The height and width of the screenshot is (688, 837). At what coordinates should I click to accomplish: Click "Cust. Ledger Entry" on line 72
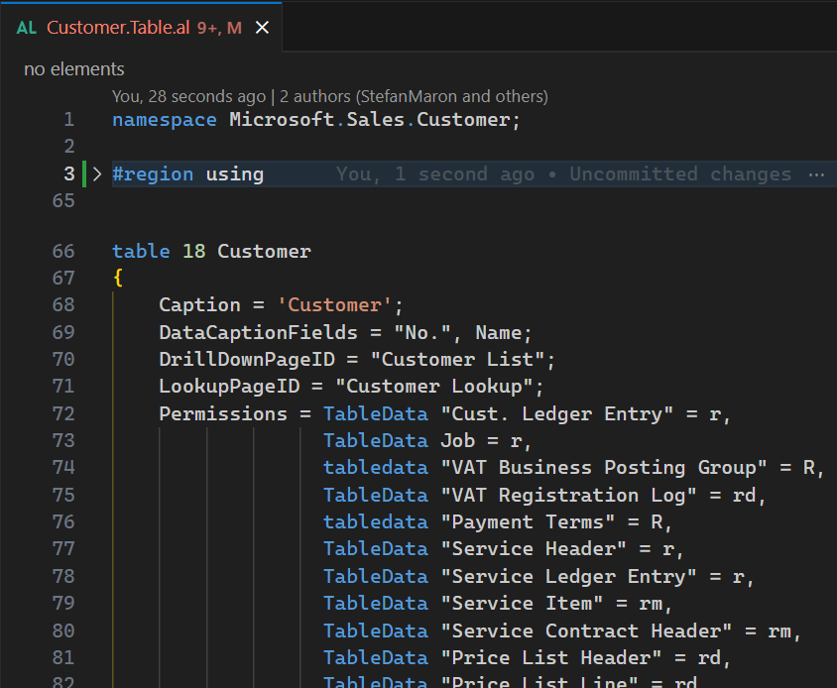tap(557, 413)
